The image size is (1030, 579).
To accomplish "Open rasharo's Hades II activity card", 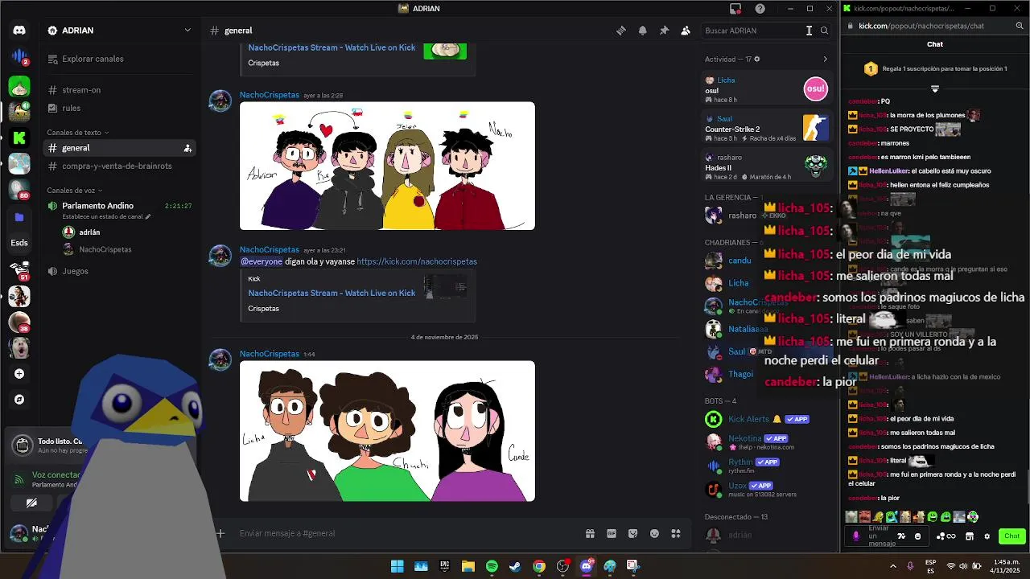I will [x=766, y=166].
